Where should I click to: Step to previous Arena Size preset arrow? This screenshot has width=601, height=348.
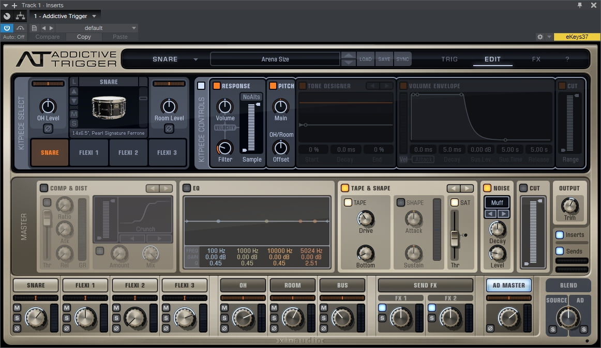[348, 56]
